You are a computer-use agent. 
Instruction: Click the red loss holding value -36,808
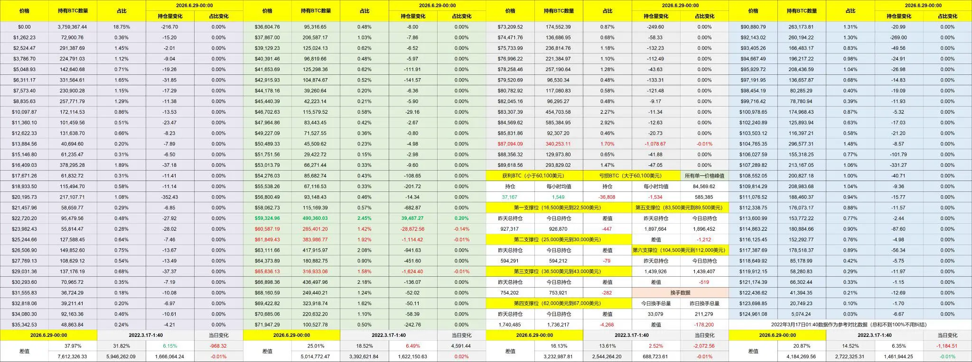[607, 197]
